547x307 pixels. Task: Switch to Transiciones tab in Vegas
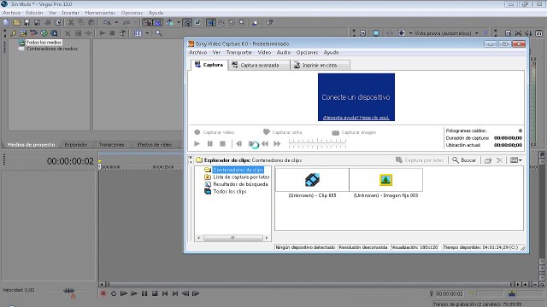(x=111, y=144)
